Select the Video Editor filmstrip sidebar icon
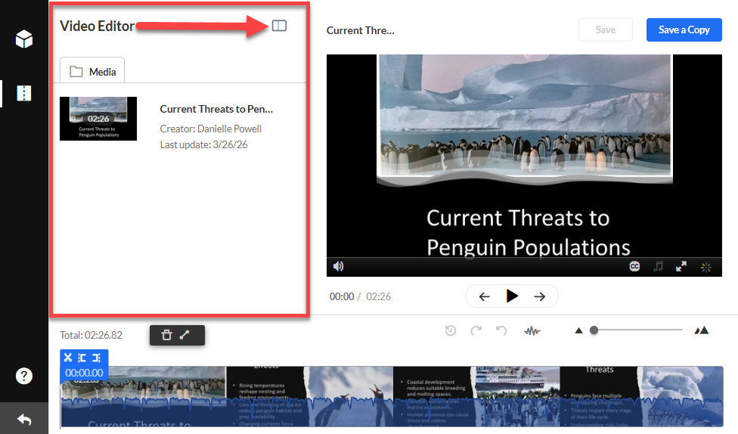This screenshot has height=434, width=738. tap(24, 93)
